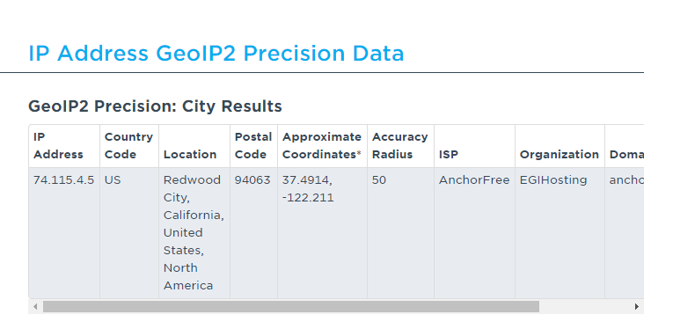Select the Organization column header
This screenshot has height=329, width=673.
(560, 146)
